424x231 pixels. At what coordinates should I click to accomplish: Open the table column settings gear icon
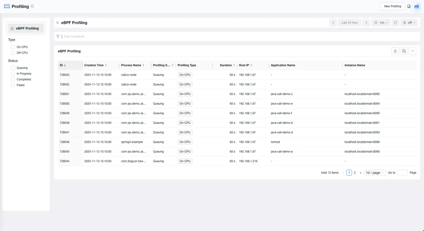click(404, 51)
